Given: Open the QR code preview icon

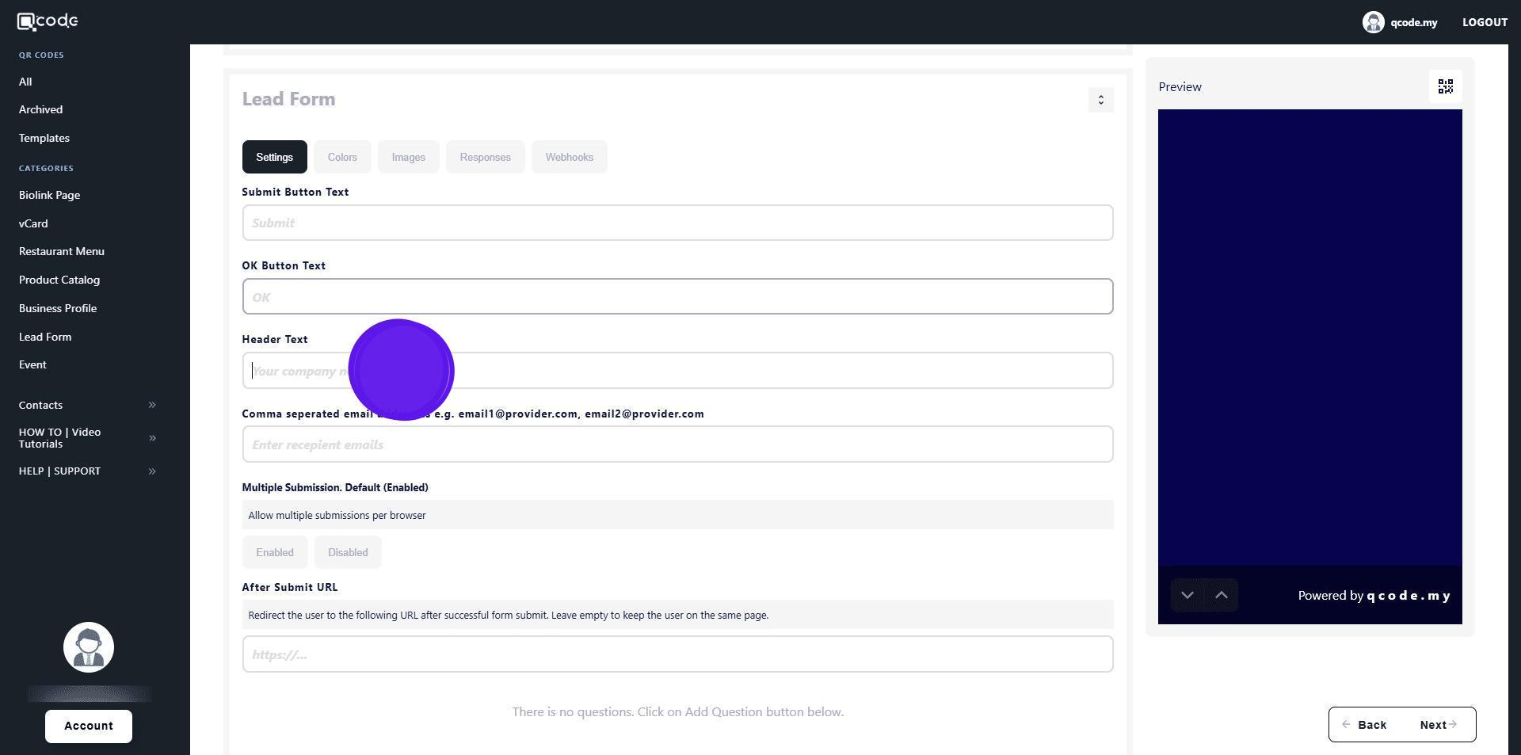Looking at the screenshot, I should [x=1445, y=86].
